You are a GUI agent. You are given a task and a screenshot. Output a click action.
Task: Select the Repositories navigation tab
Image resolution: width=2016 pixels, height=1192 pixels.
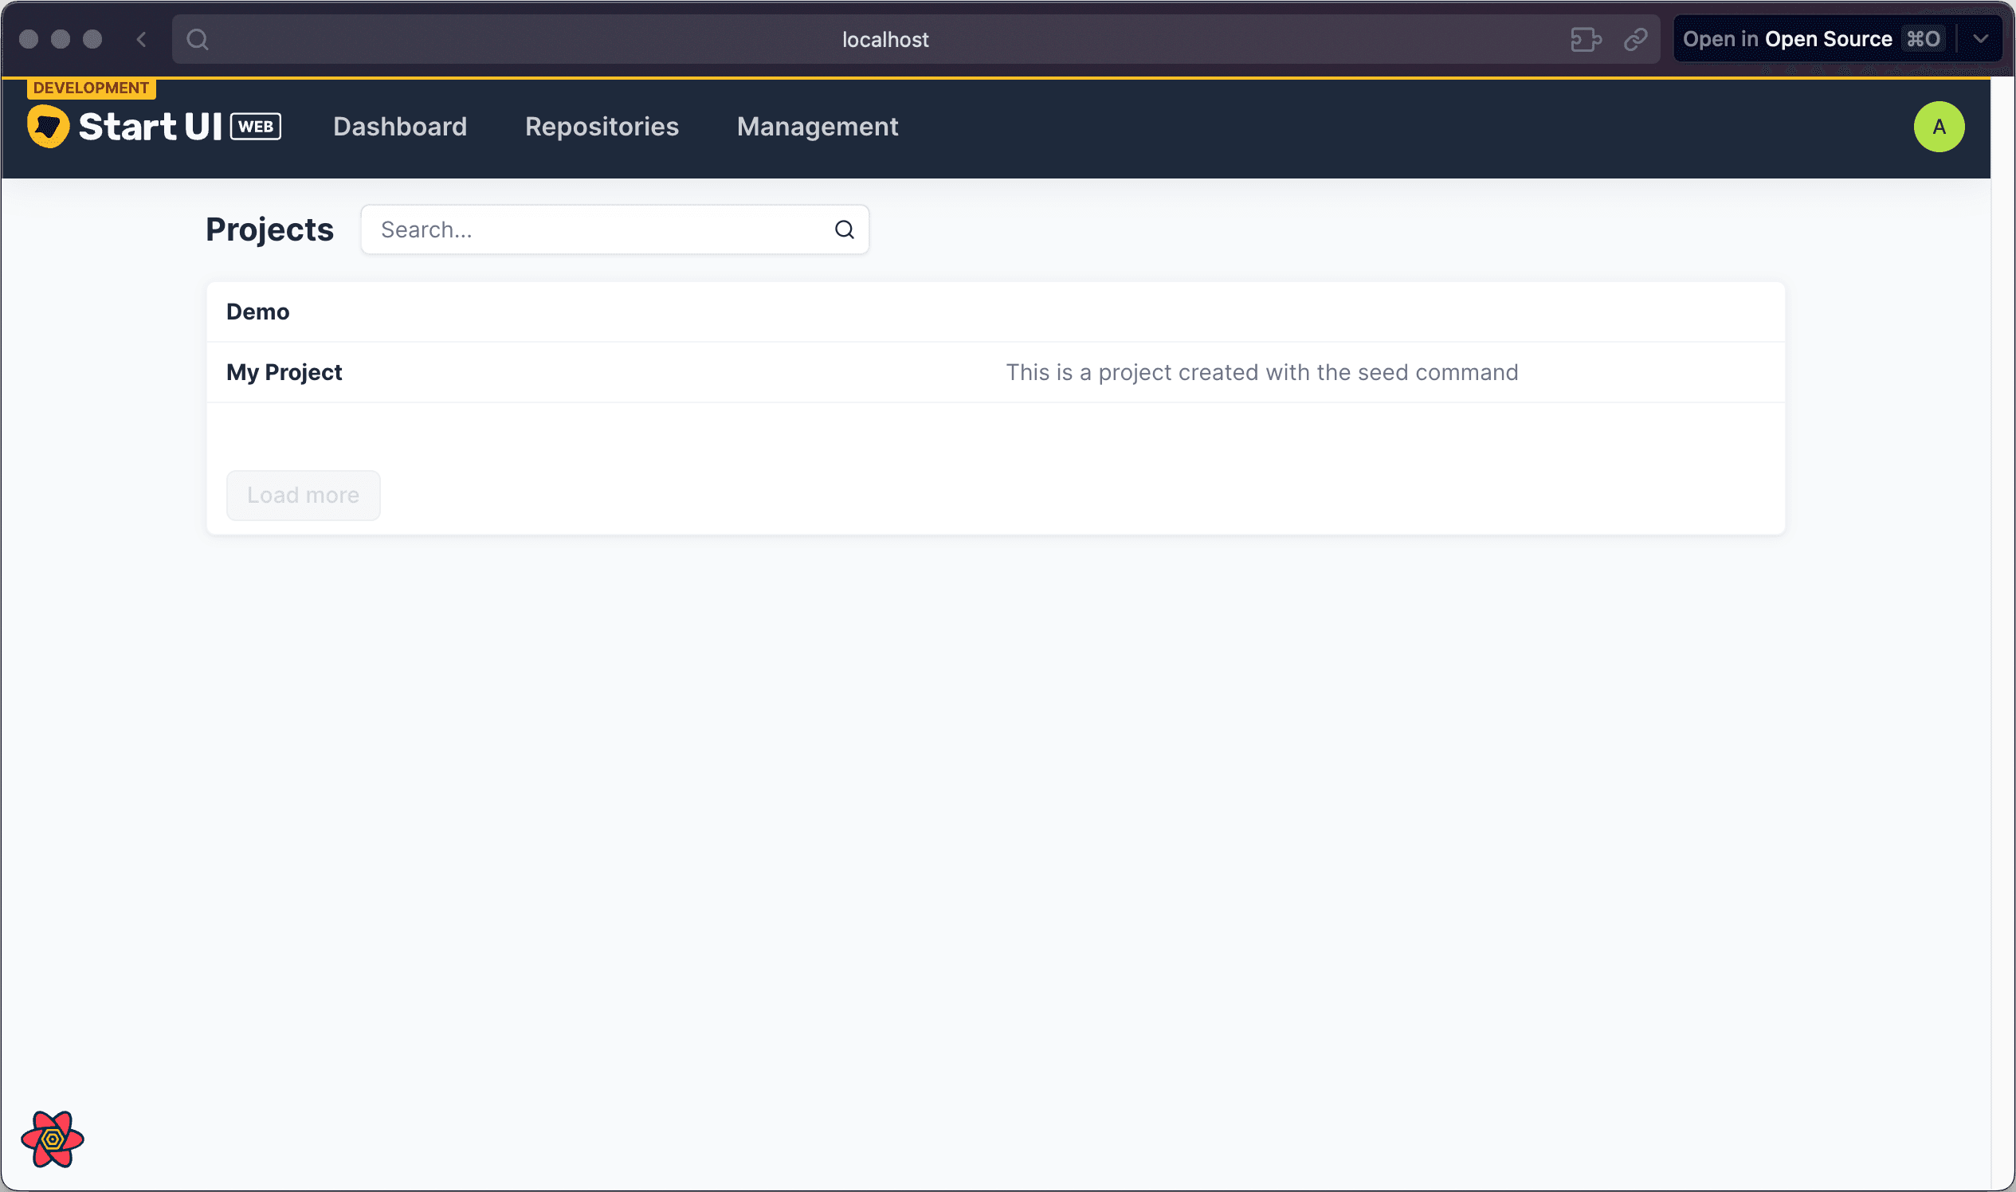tap(602, 127)
